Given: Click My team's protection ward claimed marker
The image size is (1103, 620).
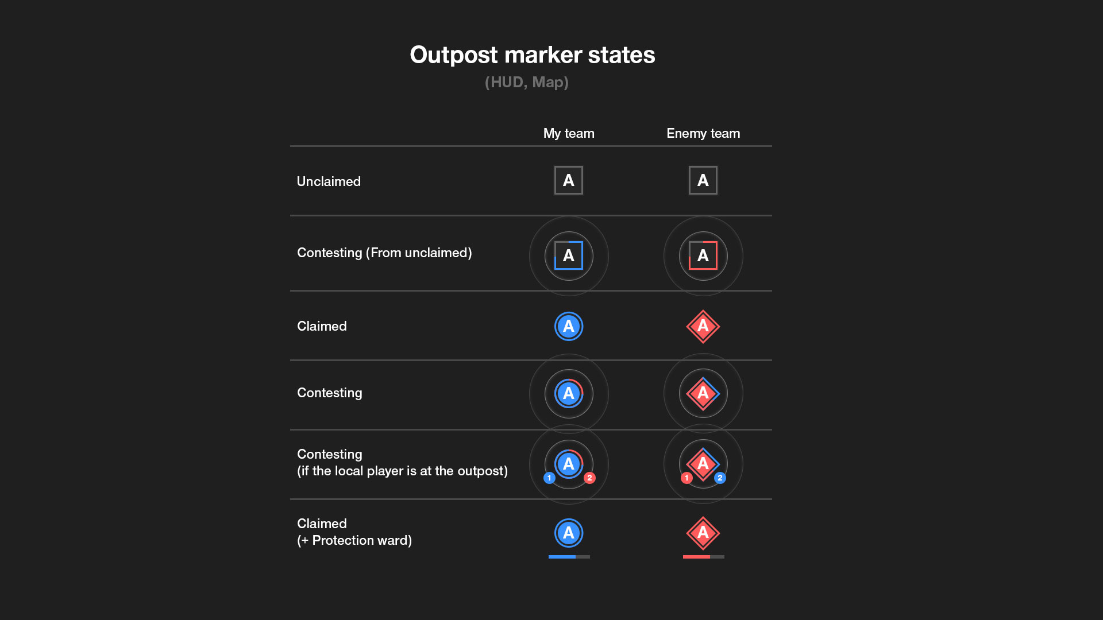Looking at the screenshot, I should [x=568, y=533].
